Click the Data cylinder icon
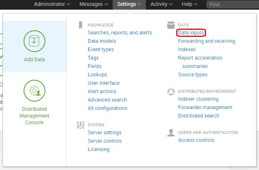The image size is (259, 170). (171, 25)
